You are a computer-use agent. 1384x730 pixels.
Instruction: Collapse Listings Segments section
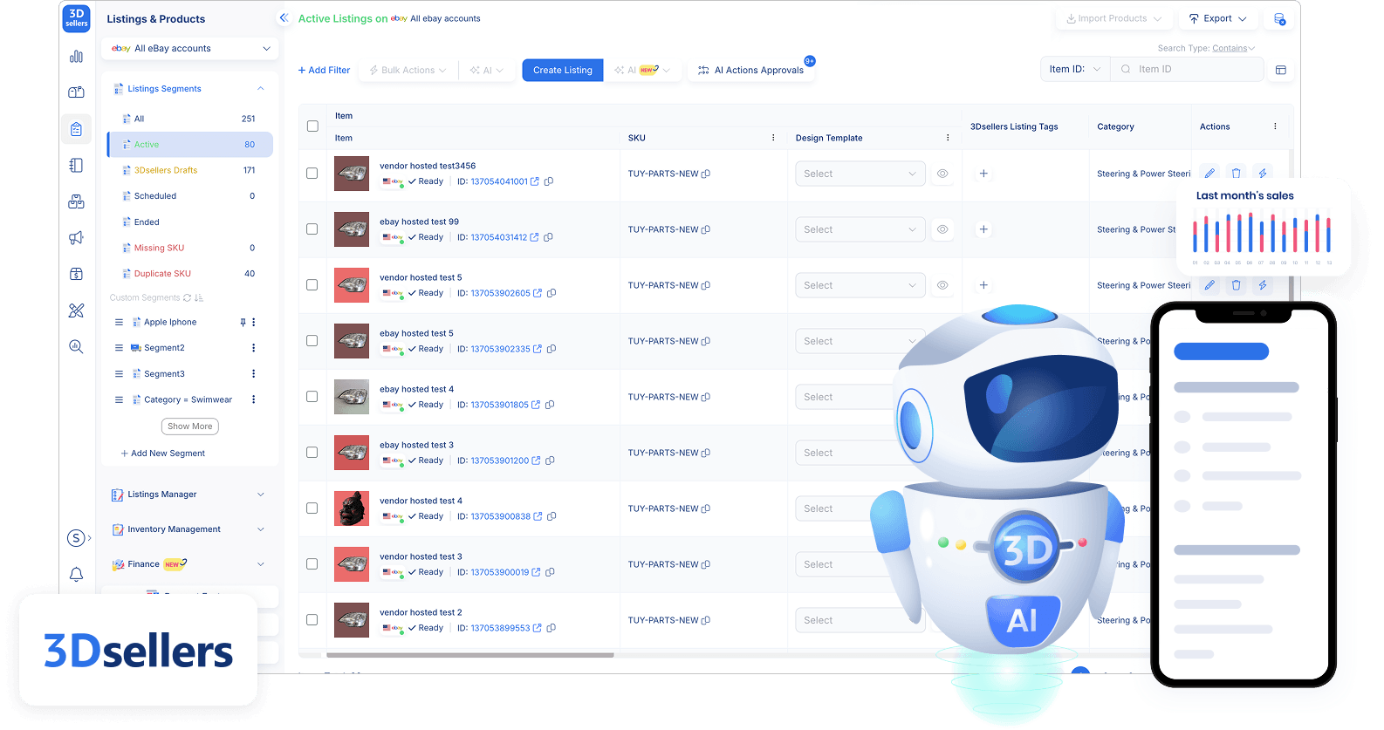point(260,89)
